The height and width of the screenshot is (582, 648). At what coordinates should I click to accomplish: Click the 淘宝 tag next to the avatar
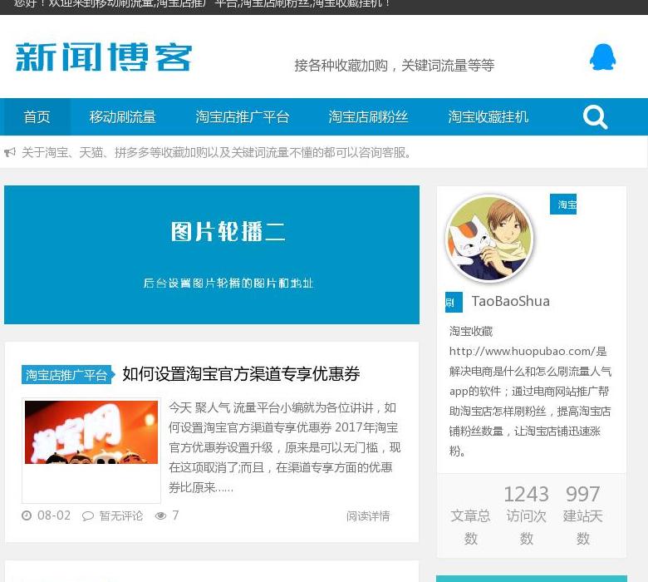563,205
